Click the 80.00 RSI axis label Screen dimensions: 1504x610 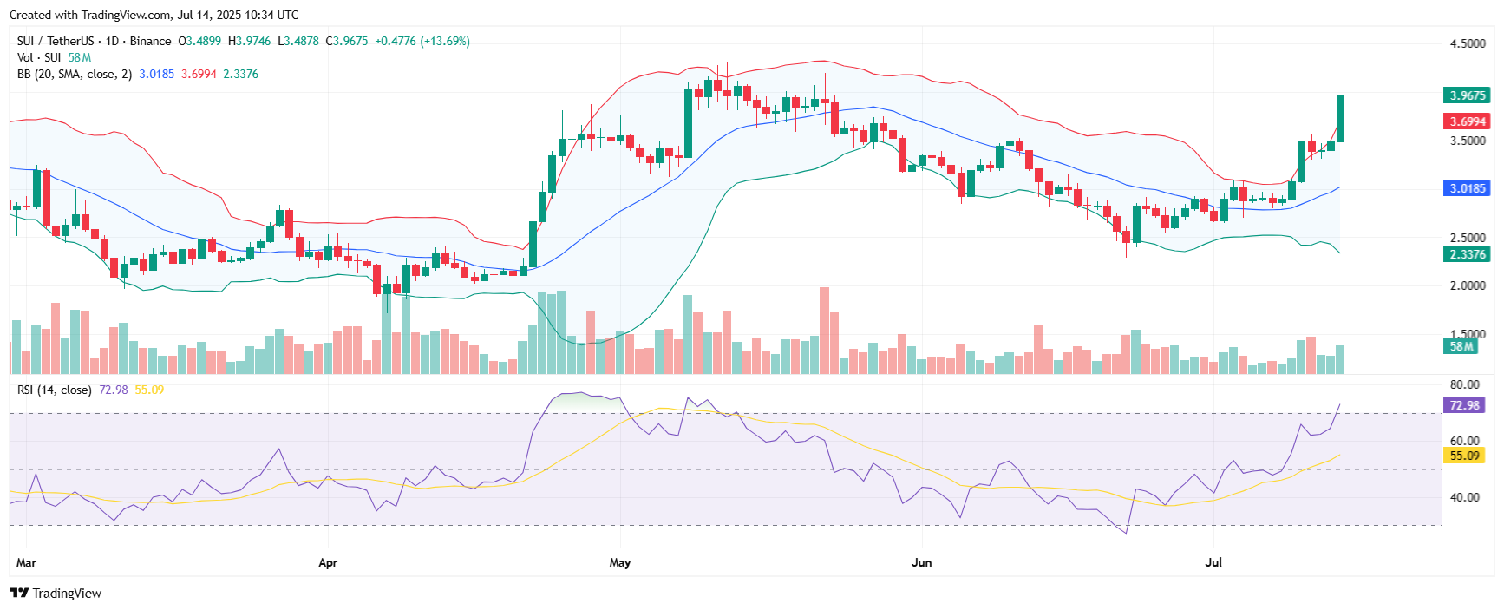coord(1464,384)
